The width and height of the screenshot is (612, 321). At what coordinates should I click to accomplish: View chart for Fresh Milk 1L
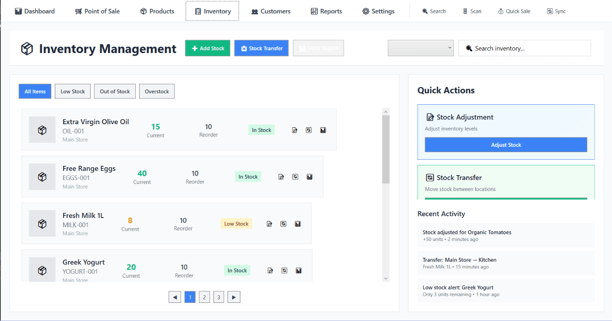[x=298, y=224]
